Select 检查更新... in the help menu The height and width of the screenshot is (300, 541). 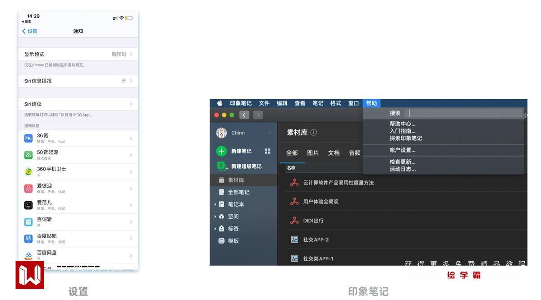point(403,162)
